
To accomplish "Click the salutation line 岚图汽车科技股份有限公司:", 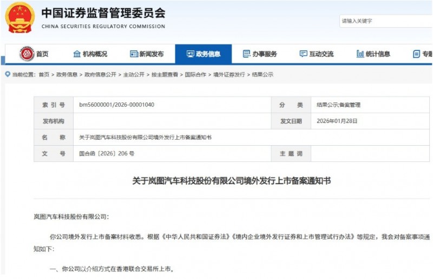I will (x=71, y=217).
